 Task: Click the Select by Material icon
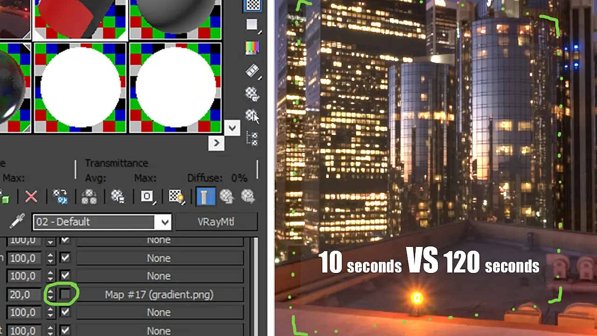point(252,115)
